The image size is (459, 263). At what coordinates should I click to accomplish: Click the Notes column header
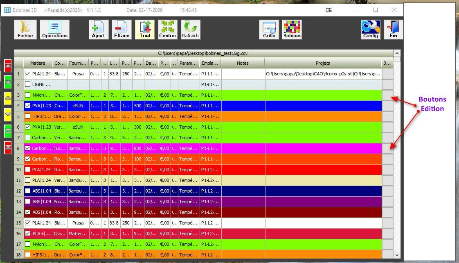243,63
